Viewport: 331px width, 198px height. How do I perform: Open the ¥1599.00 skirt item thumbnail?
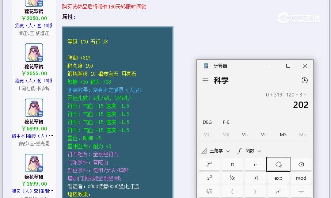[34, 163]
